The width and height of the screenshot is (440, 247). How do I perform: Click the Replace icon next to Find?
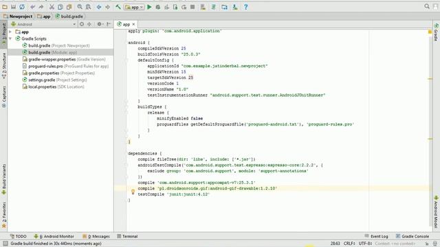click(88, 7)
